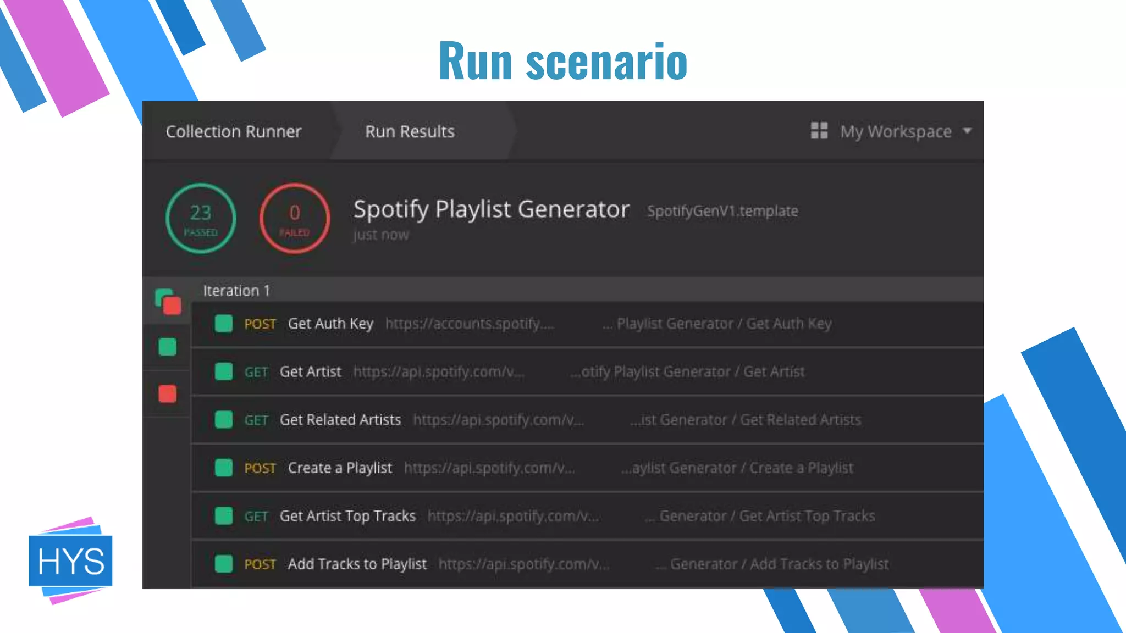This screenshot has width=1126, height=633.
Task: Click the 23 Passed circle indicator
Action: click(201, 218)
